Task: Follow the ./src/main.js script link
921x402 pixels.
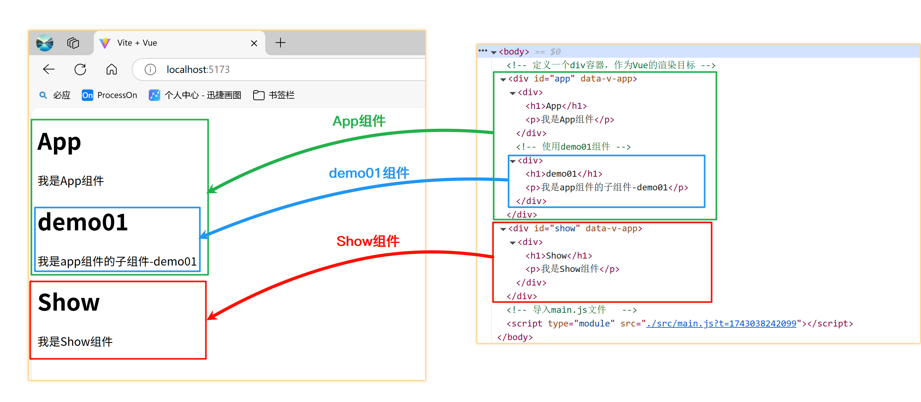Action: point(721,324)
